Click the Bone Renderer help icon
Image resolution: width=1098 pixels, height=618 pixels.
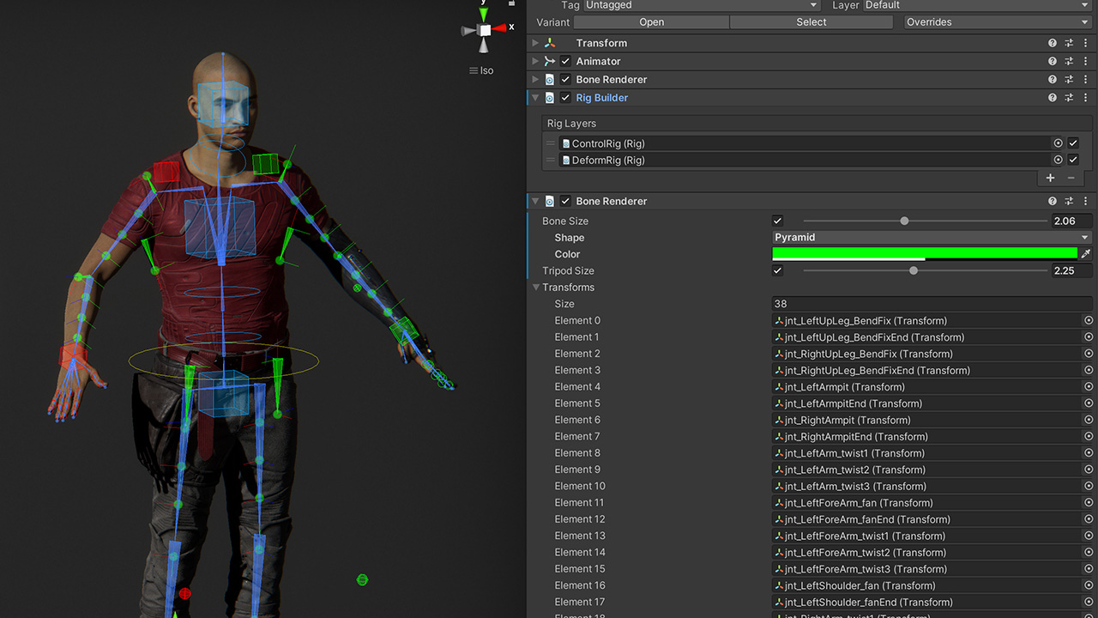[1053, 201]
